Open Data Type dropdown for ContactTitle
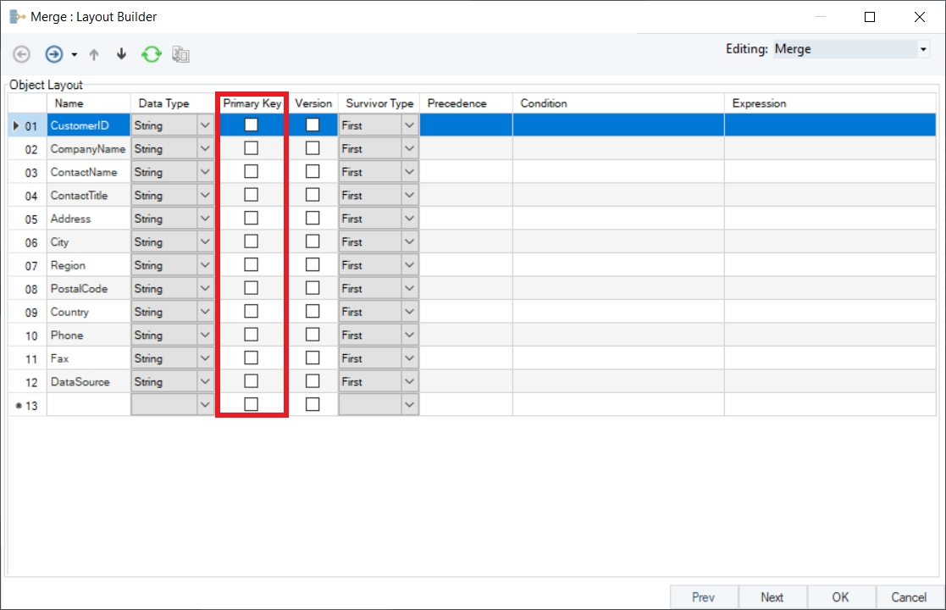The height and width of the screenshot is (610, 946). (205, 195)
